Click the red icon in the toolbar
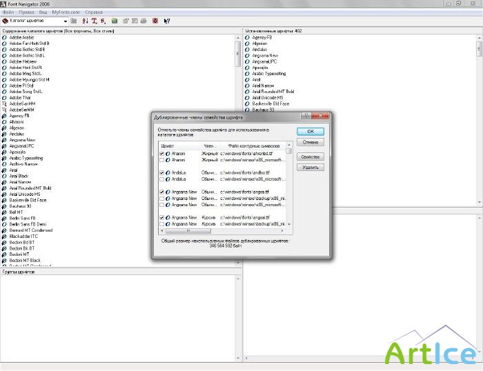The width and height of the screenshot is (483, 371). tap(155, 21)
